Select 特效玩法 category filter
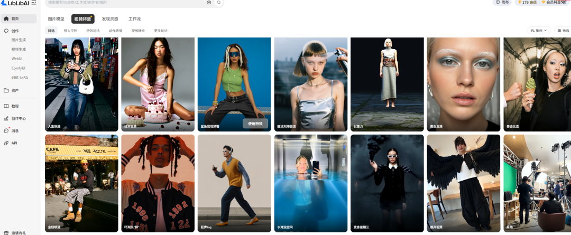 pos(93,31)
